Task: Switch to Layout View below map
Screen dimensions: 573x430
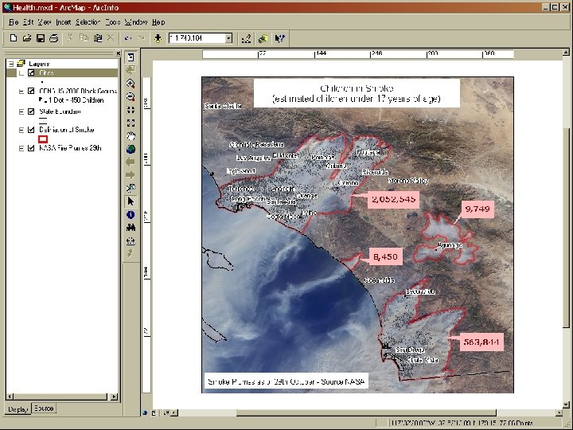Action: tap(154, 412)
